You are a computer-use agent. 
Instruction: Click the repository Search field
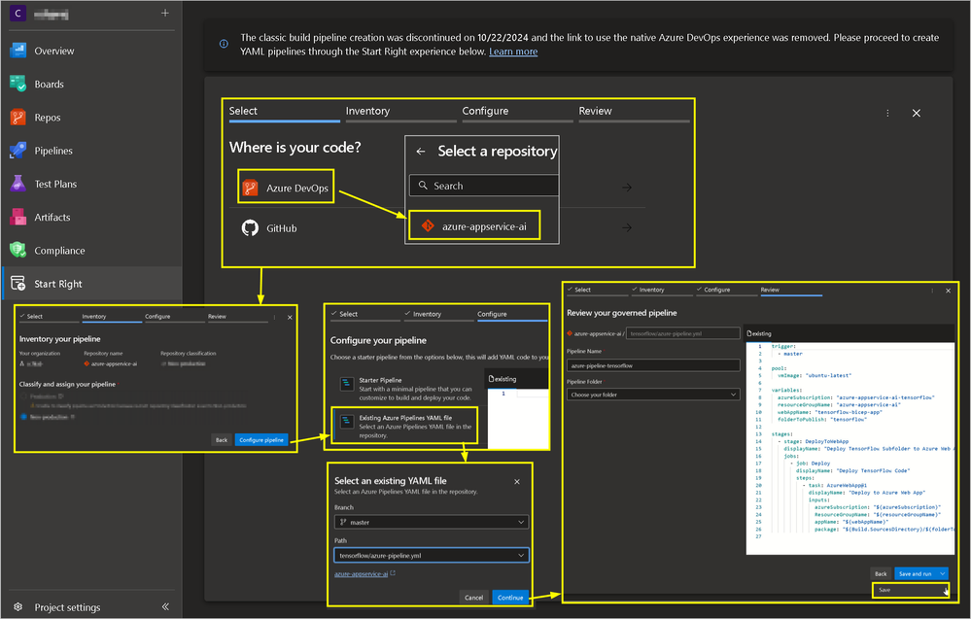484,186
